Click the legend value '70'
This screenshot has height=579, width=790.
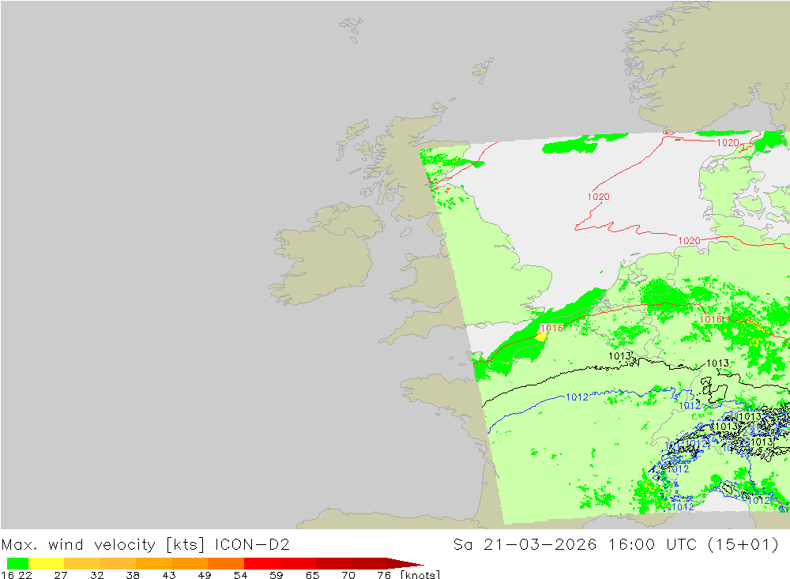348,575
